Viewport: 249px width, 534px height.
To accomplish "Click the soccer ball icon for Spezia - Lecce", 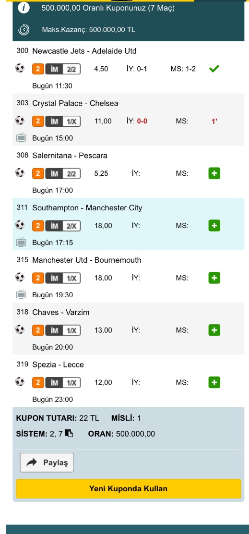I will (20, 382).
